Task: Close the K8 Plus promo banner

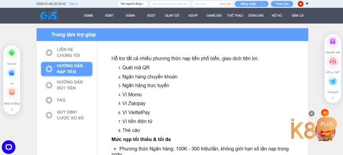Action: point(312,113)
